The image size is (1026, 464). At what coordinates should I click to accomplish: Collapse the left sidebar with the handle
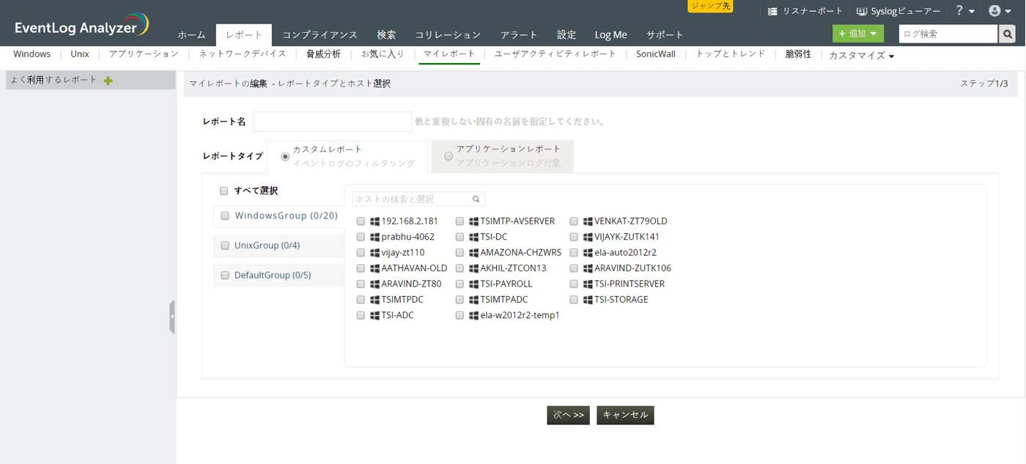[x=172, y=317]
